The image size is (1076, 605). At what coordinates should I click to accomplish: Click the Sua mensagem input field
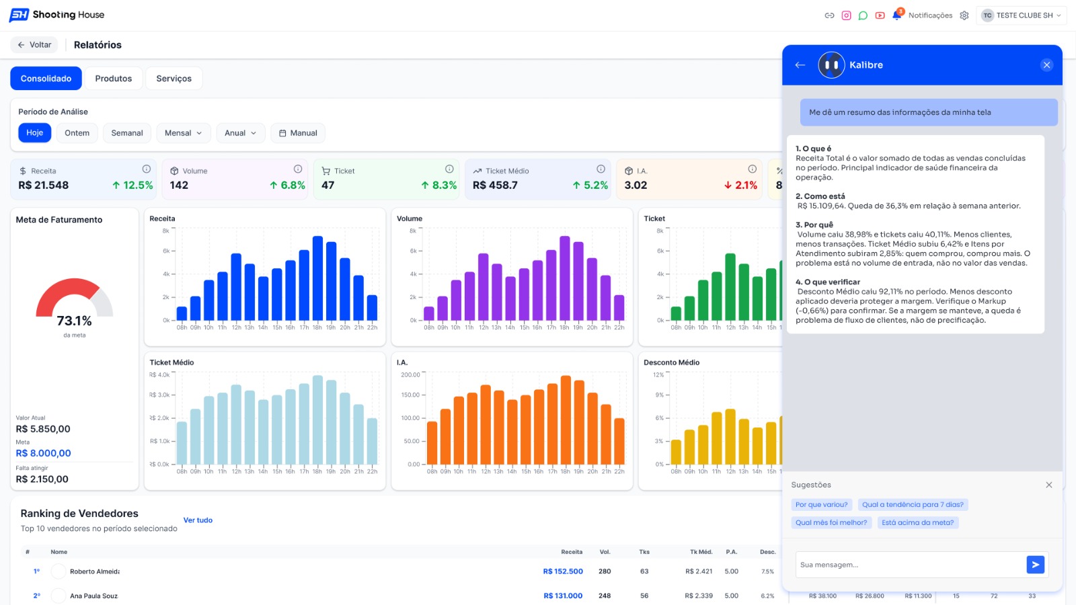tap(910, 565)
